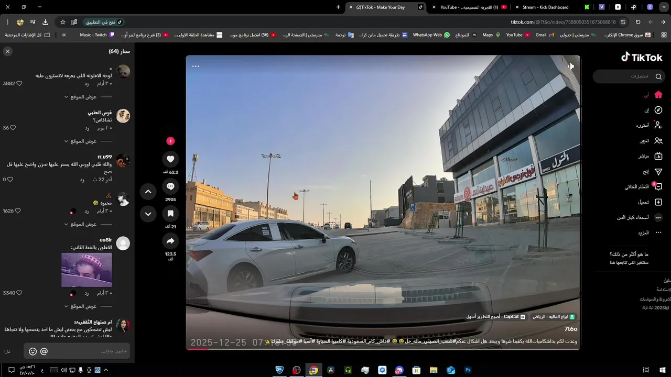
Task: Share the video using arrow icon
Action: click(170, 241)
